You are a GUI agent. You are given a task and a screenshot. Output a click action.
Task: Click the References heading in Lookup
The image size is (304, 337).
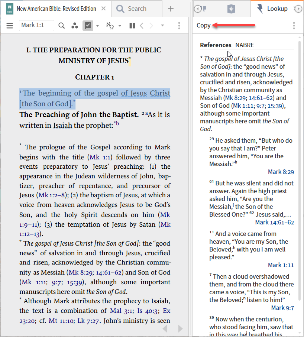pos(216,45)
